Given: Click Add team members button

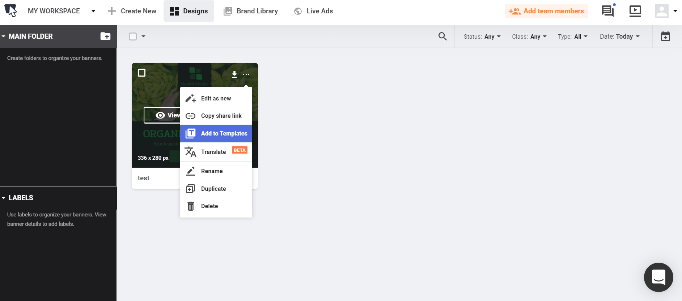Looking at the screenshot, I should 546,11.
